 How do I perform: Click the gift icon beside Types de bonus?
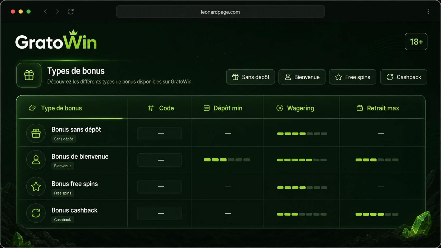click(29, 75)
